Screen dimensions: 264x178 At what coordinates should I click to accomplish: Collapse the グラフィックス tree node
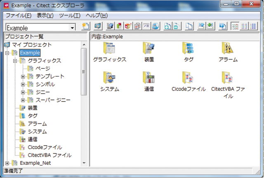[15, 61]
